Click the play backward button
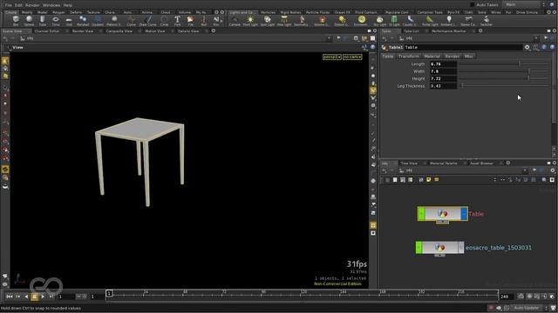This screenshot has width=558, height=313. click(26, 296)
